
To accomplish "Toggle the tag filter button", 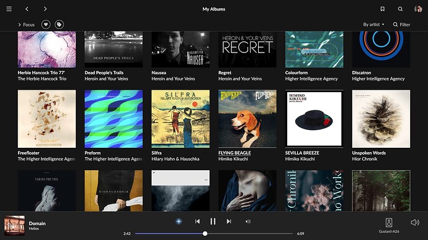I will pos(59,25).
